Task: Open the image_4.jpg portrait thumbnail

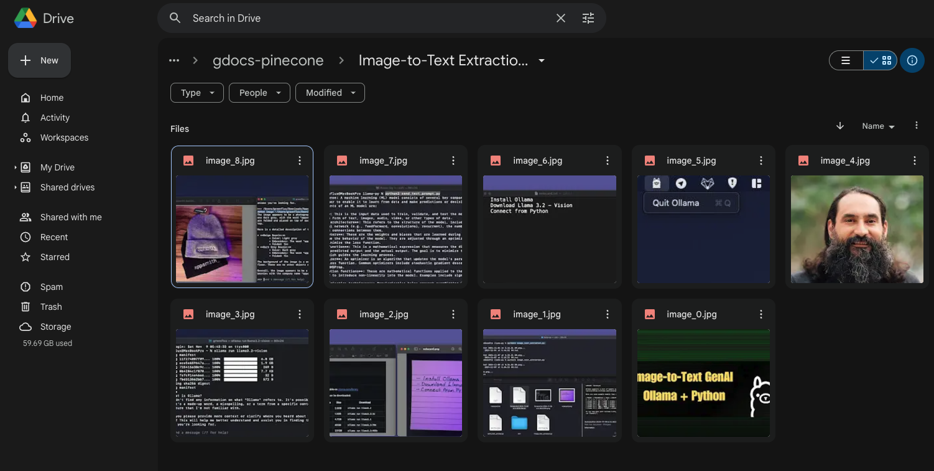Action: [856, 229]
